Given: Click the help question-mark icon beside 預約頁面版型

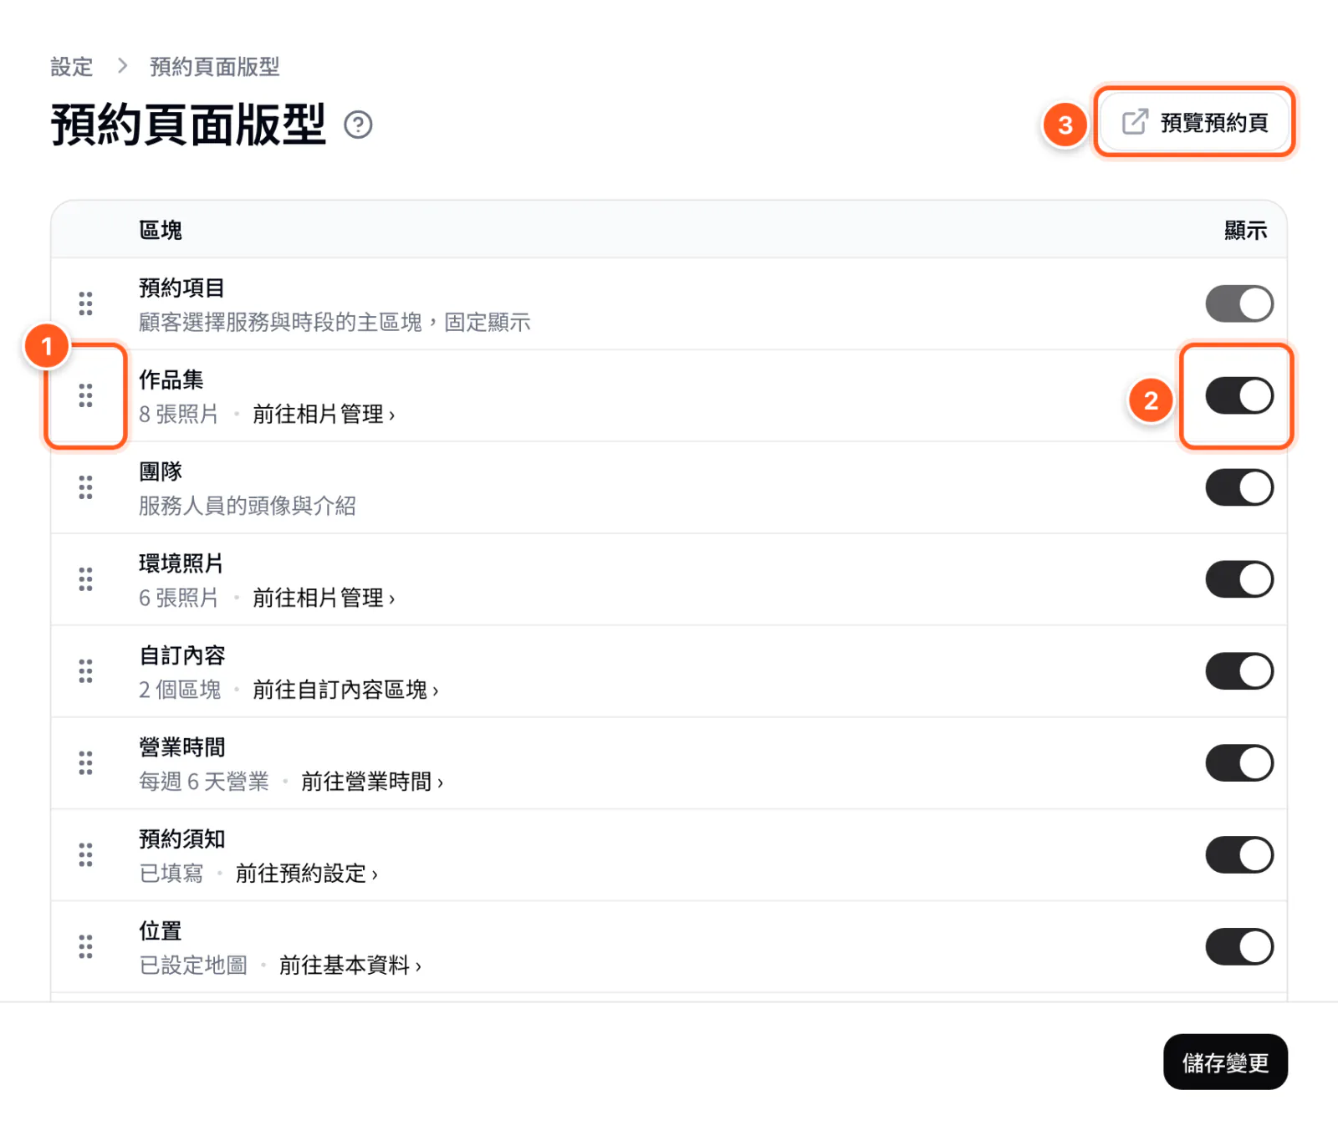Looking at the screenshot, I should [x=358, y=125].
